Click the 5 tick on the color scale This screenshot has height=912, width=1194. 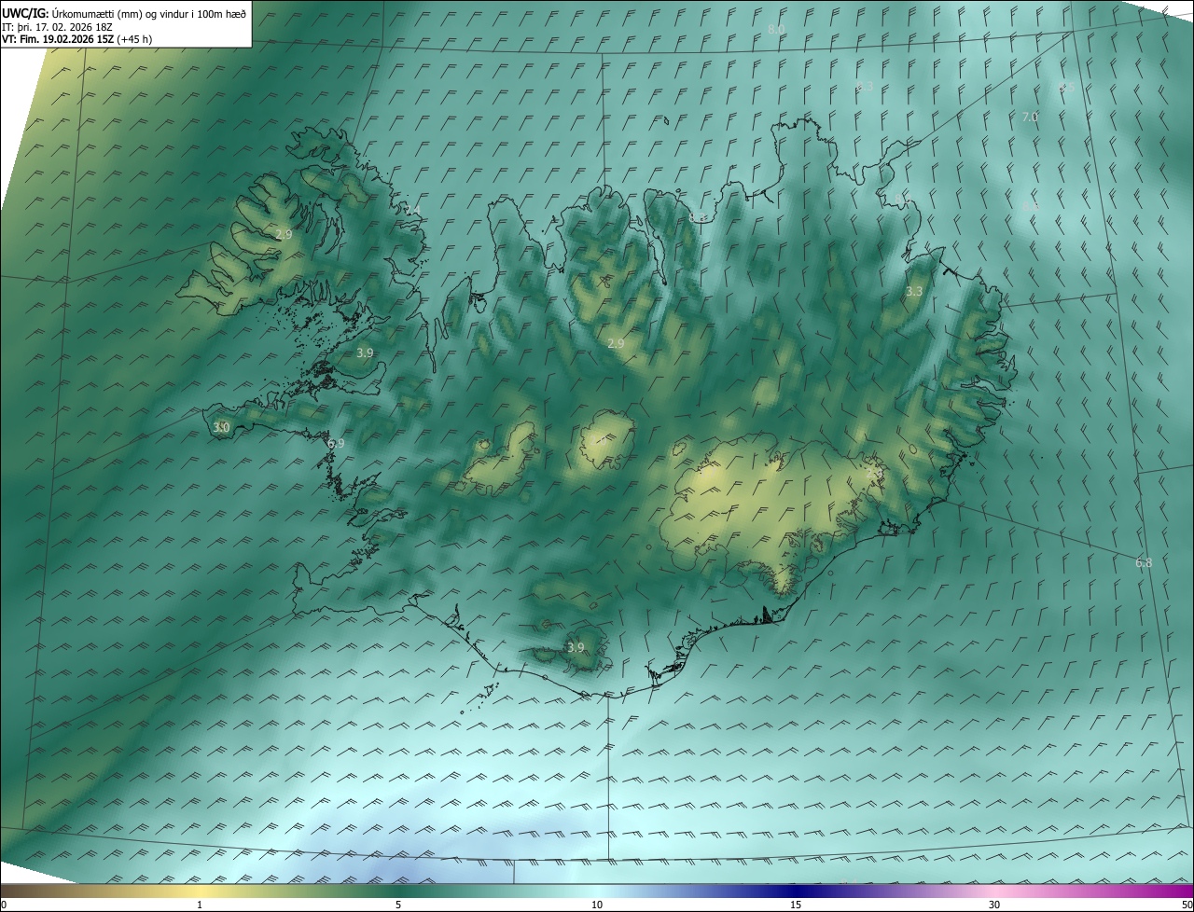pos(398,905)
